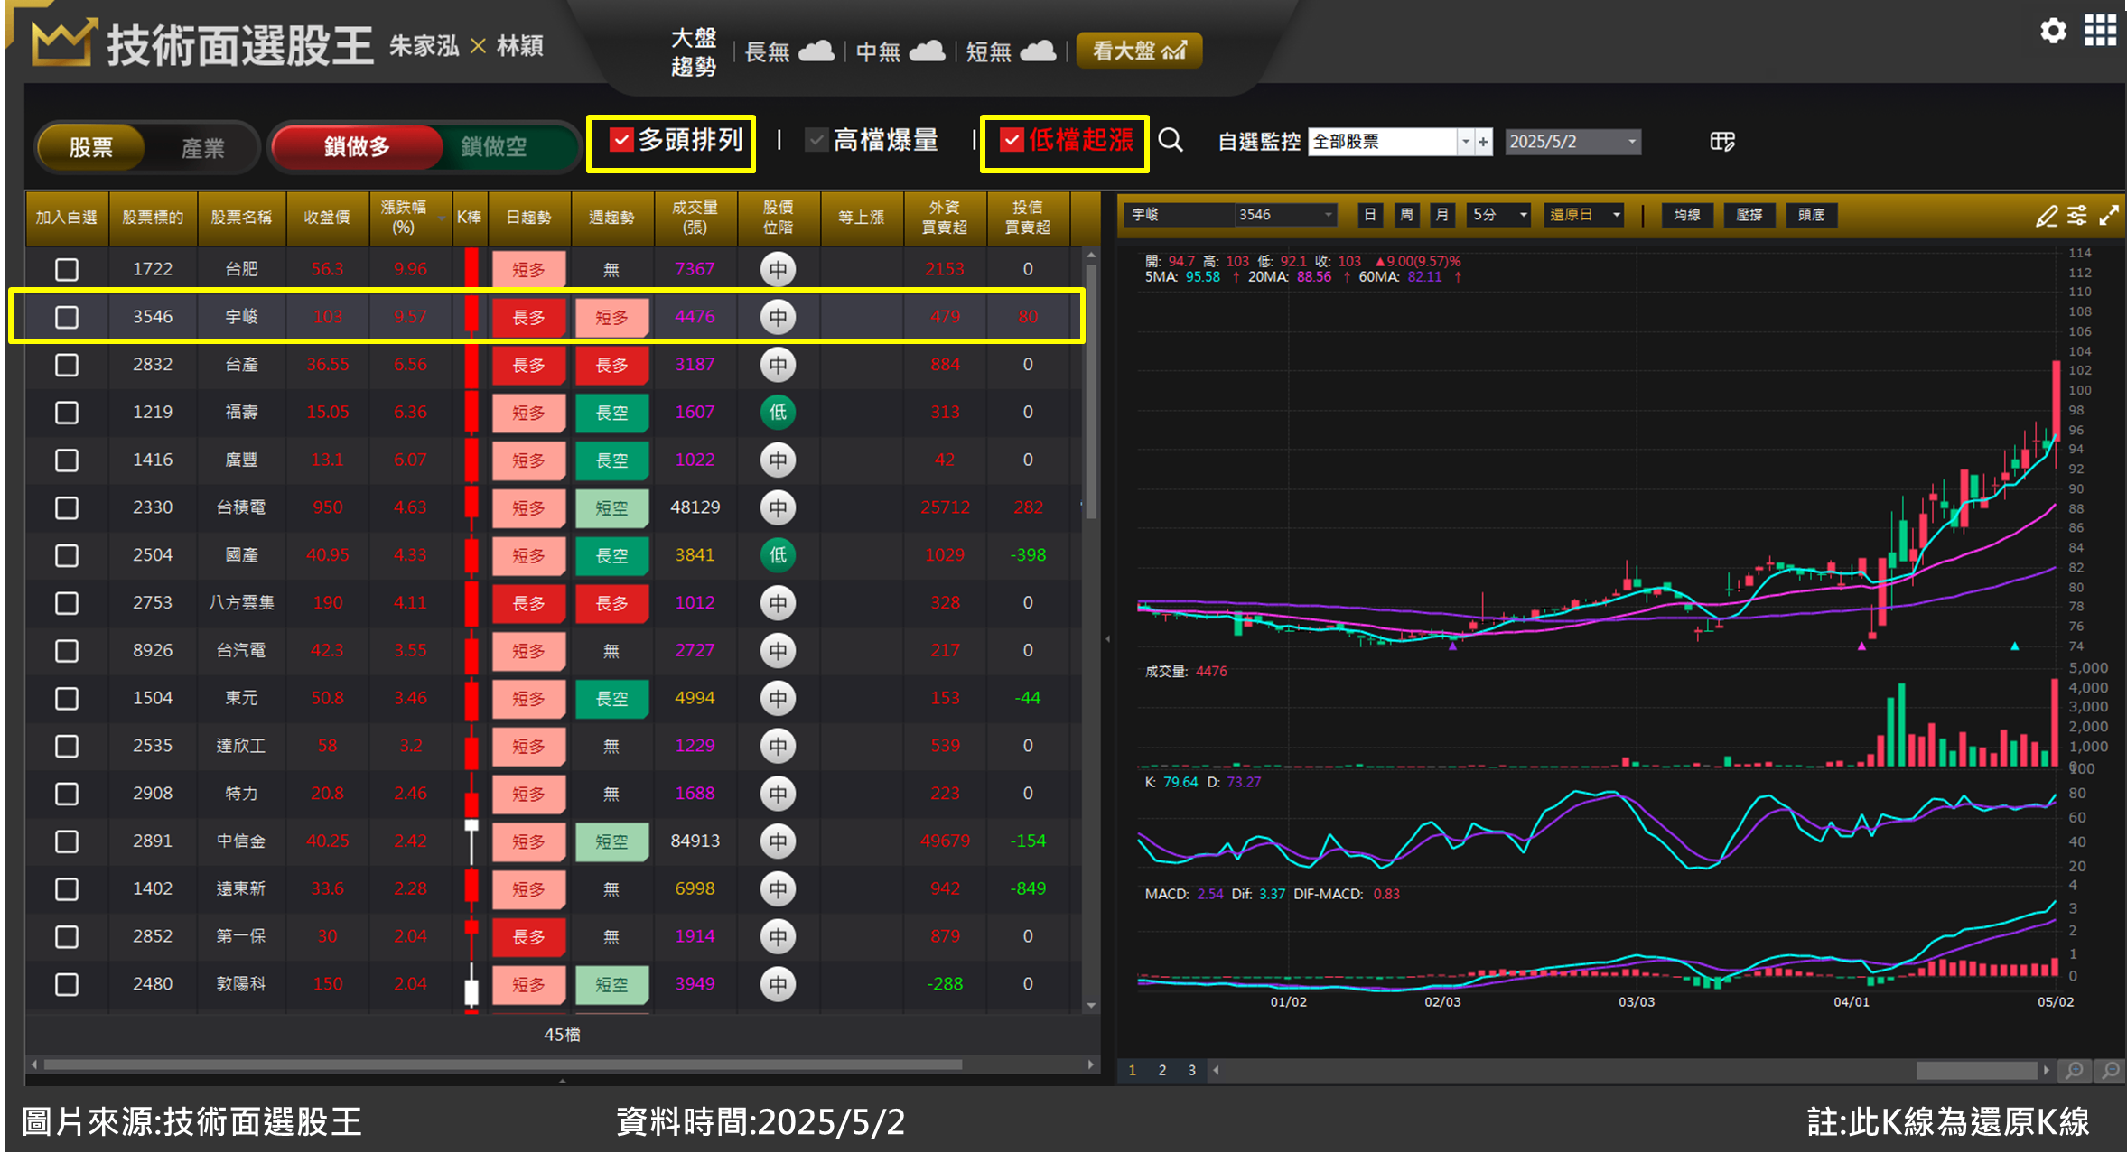Switch to the 股票 tab
Screen dimensions: 2127x1162
(x=91, y=147)
